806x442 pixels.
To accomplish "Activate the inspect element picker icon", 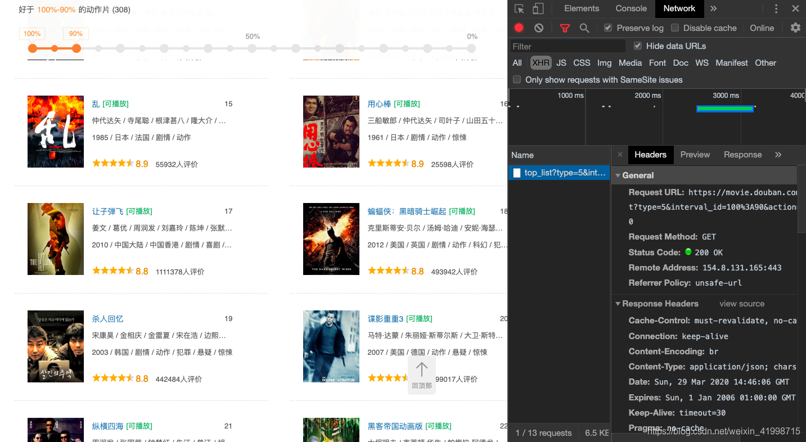I will (519, 8).
